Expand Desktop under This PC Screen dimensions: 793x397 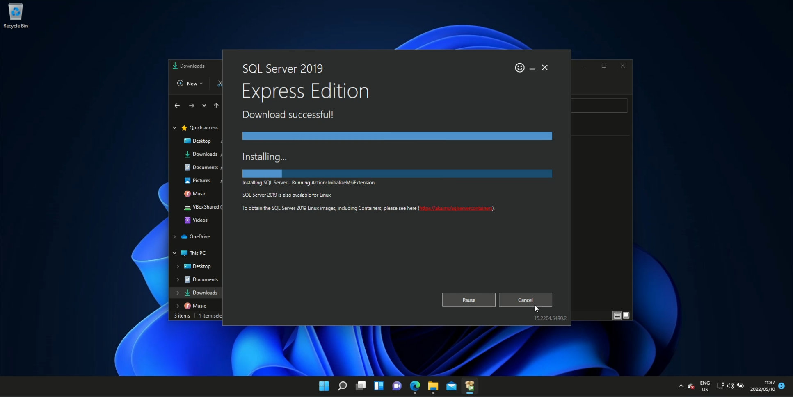click(x=178, y=266)
